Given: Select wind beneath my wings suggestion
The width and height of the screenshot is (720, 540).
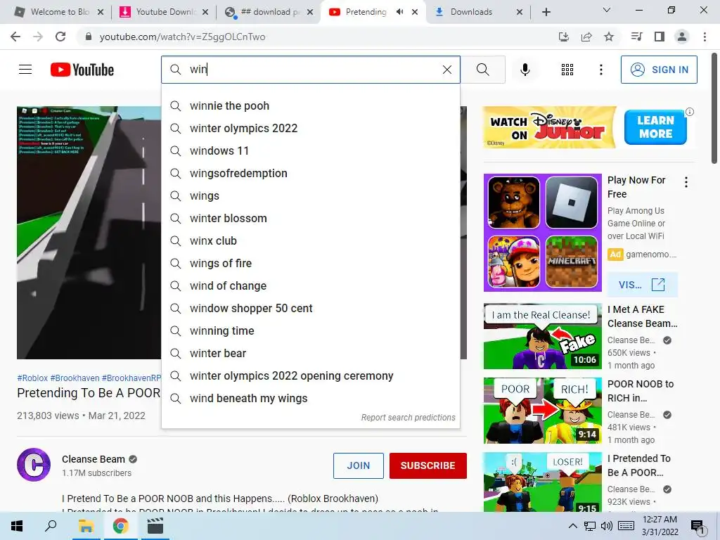Looking at the screenshot, I should [310, 398].
